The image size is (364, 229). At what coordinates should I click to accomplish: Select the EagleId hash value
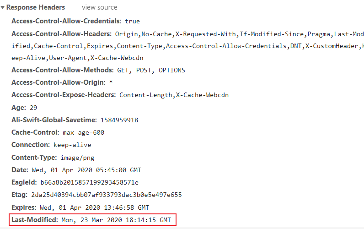click(89, 182)
